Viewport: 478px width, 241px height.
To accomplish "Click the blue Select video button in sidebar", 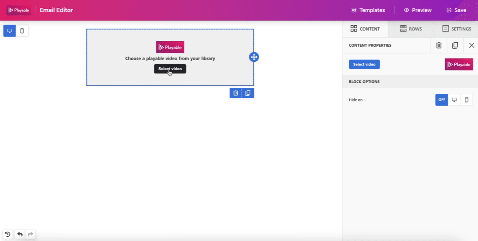I will (364, 64).
